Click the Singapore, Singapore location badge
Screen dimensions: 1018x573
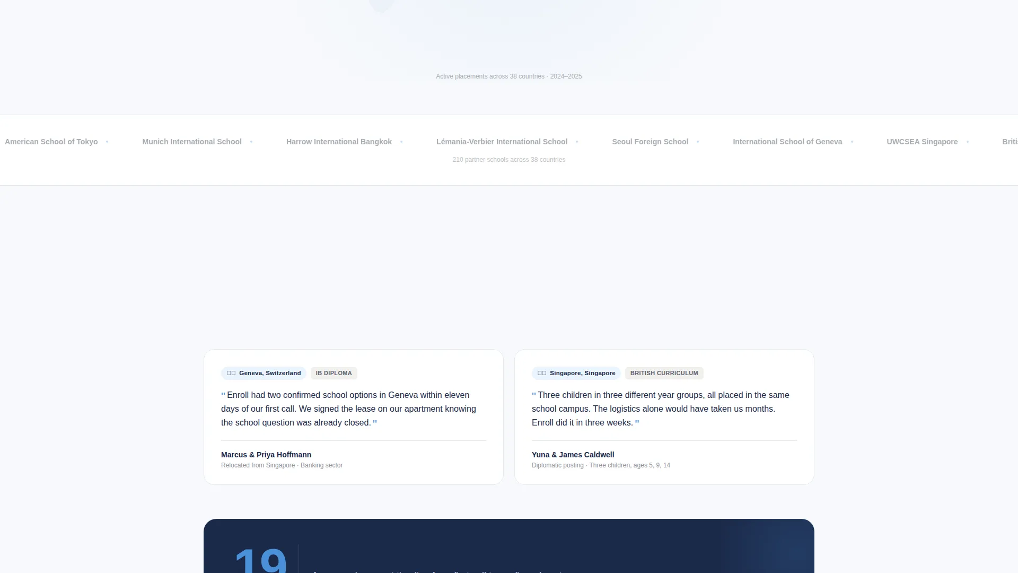click(576, 373)
